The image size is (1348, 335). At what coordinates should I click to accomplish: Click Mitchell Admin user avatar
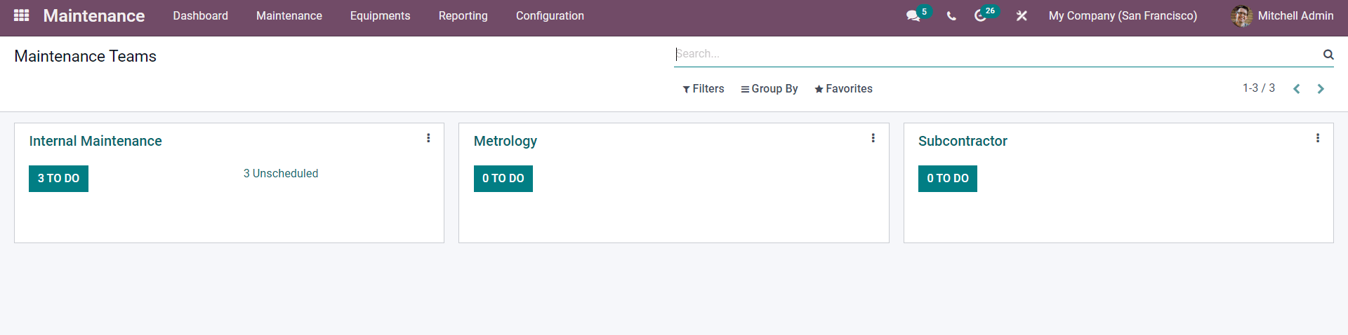pos(1241,15)
